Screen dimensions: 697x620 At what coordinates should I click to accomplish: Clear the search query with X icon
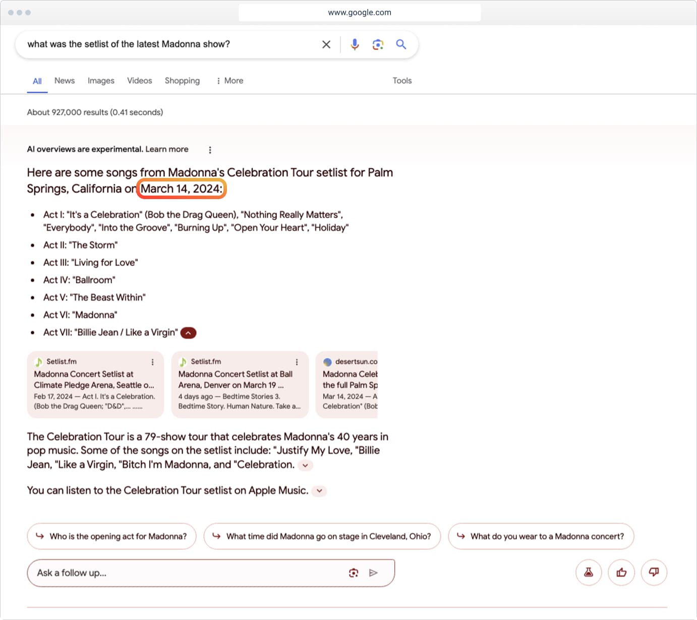point(326,44)
